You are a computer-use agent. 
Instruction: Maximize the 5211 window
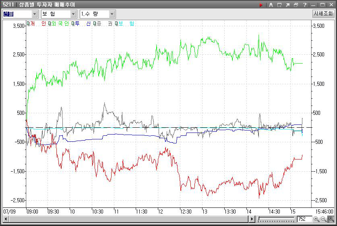point(323,5)
